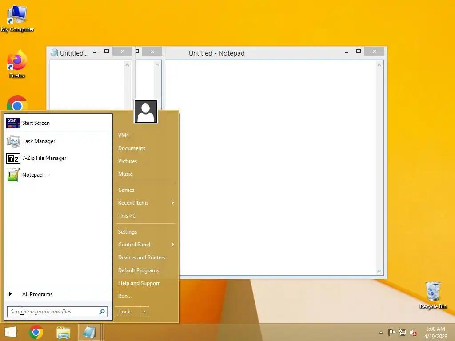The width and height of the screenshot is (455, 341).
Task: Close the middle Notepad window
Action: pyautogui.click(x=152, y=52)
